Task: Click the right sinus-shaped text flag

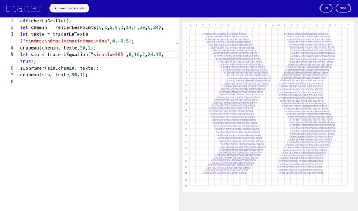Action: coord(307,103)
